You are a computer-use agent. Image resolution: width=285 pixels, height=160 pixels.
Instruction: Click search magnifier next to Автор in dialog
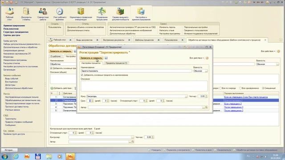tap(206, 108)
